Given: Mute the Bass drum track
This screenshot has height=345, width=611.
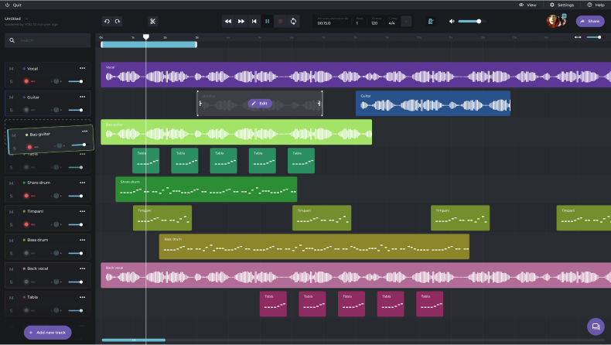Looking at the screenshot, I should click(x=12, y=241).
